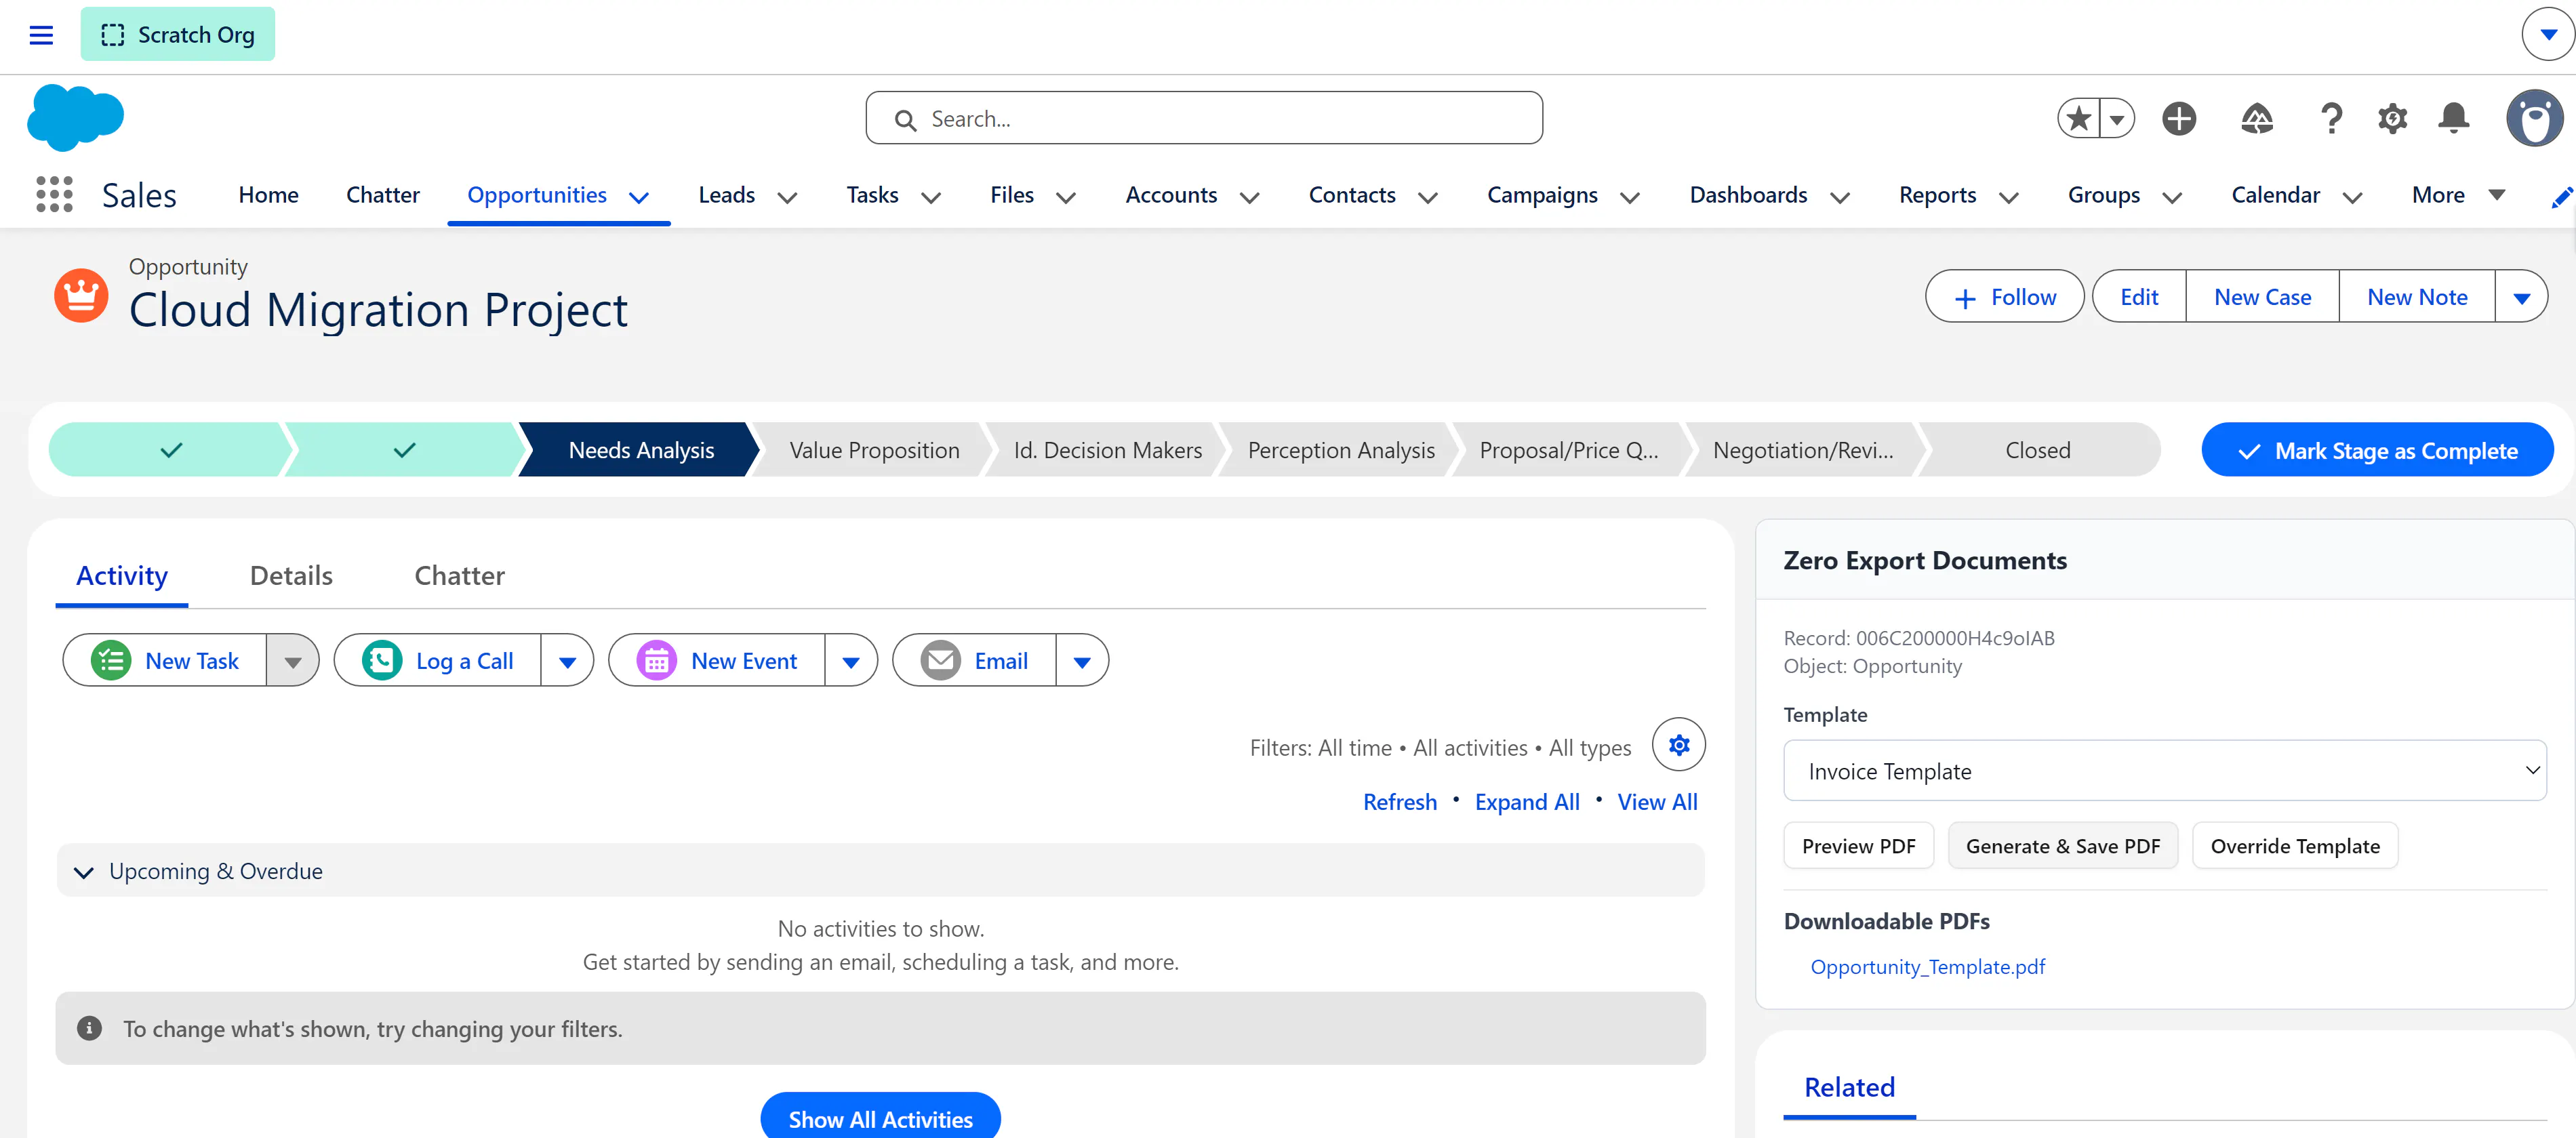Screen dimensions: 2576x1138
Task: Focus the global Search field
Action: point(1203,118)
